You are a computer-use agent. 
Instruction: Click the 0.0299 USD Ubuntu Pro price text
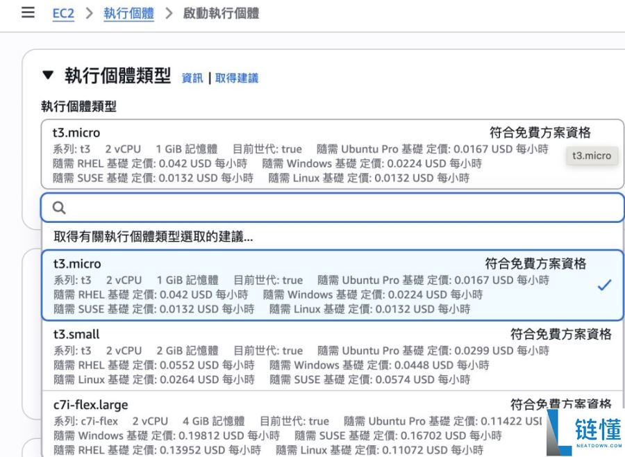[483, 351]
